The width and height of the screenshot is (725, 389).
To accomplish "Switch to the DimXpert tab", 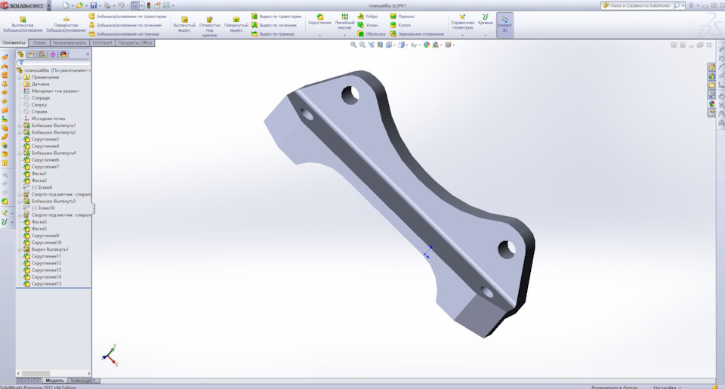I will [x=102, y=42].
